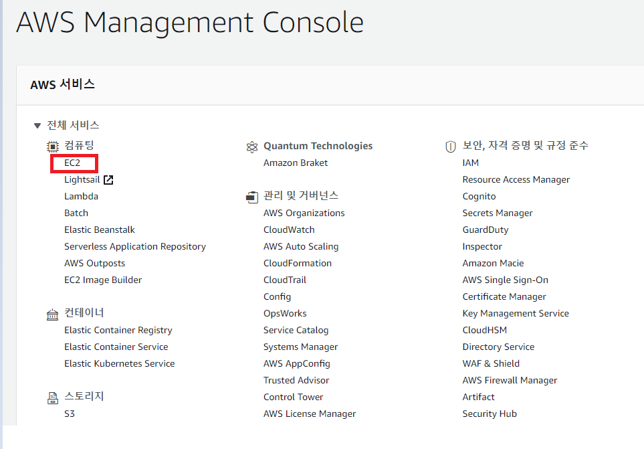Open Trusted Advisor

point(296,381)
